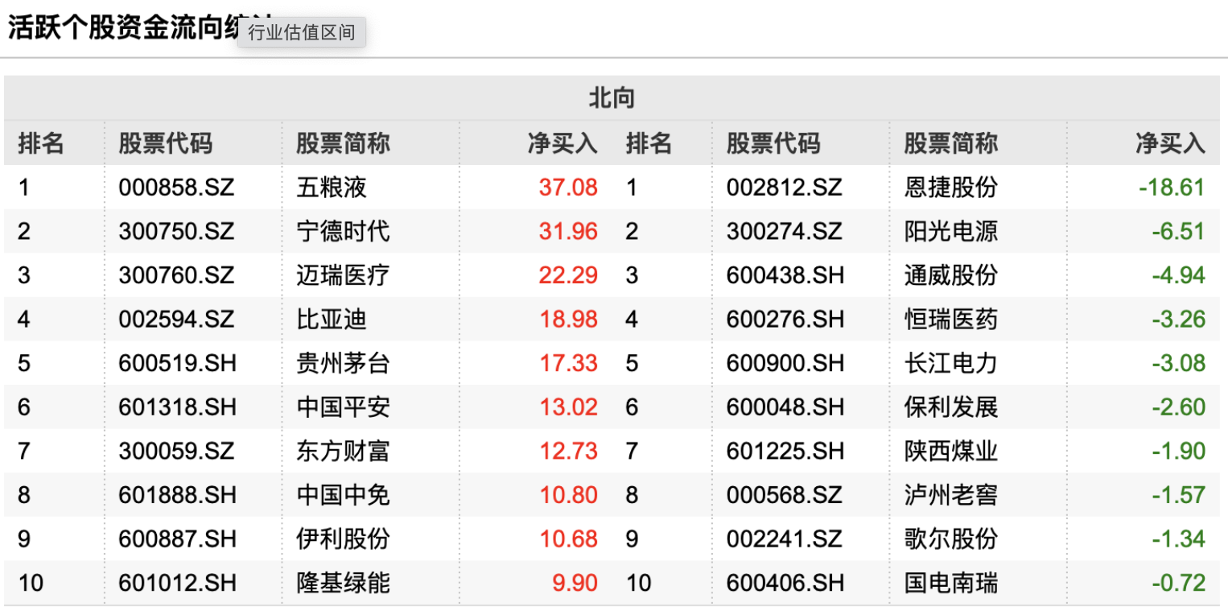
Task: Click the 北向 table header
Action: [x=612, y=98]
